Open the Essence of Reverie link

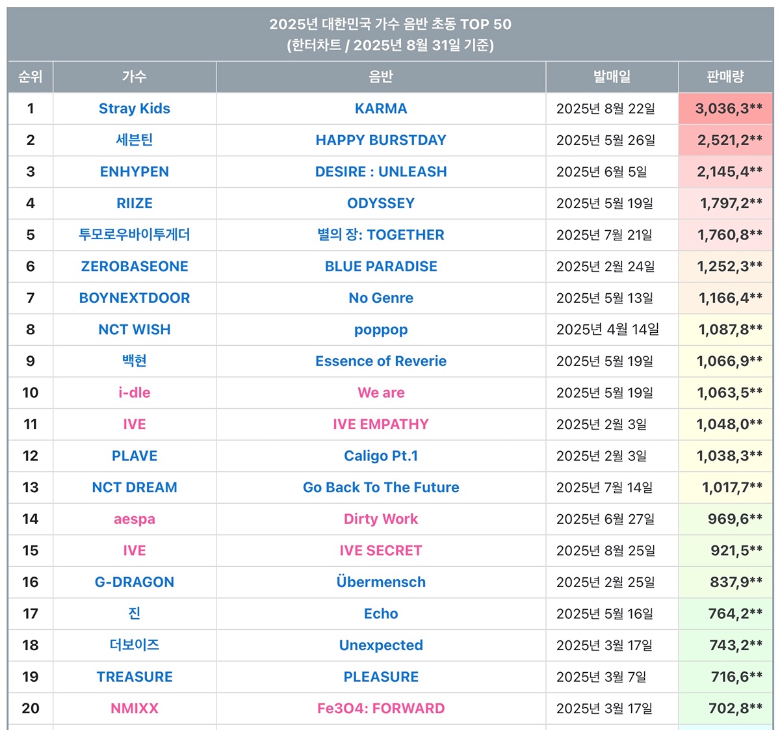(381, 361)
